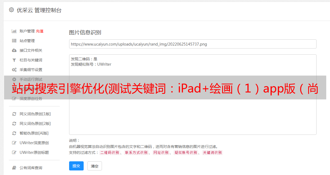Click the refresh icon for 同义词伪原创[1版]

click(14, 114)
